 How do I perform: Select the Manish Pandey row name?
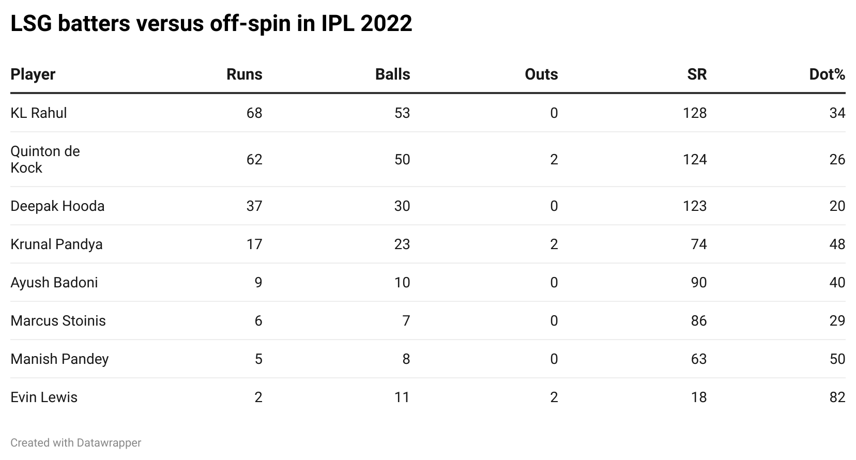(59, 359)
